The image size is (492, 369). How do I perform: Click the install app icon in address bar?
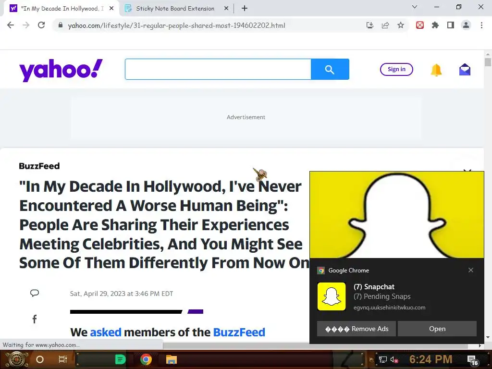tap(370, 25)
